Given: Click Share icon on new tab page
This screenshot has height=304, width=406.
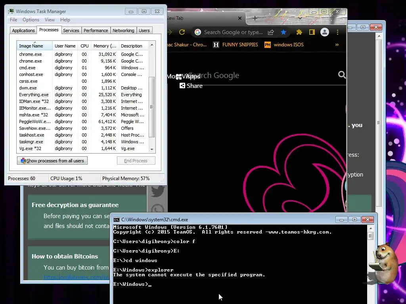Looking at the screenshot, I should pos(182,85).
